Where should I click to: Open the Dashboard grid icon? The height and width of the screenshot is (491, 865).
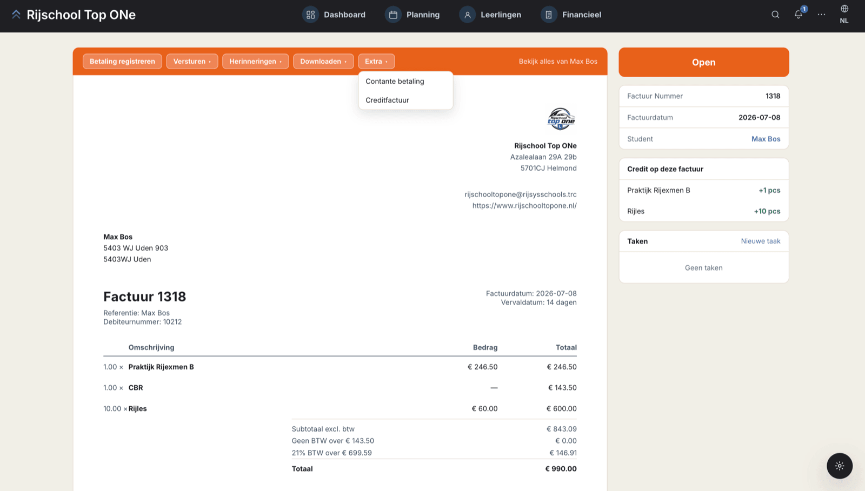pos(310,15)
